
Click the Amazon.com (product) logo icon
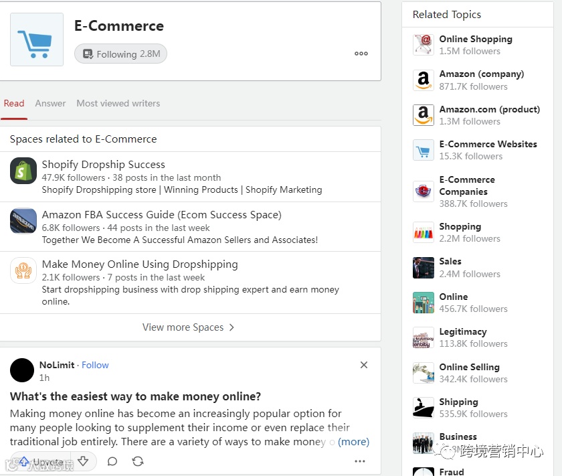[424, 115]
